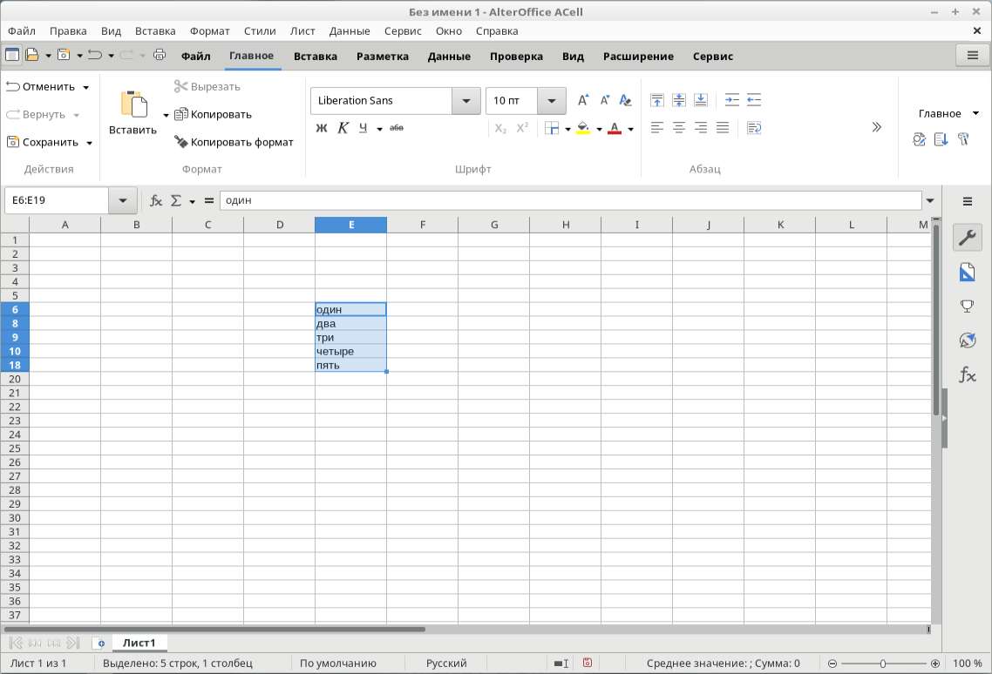Switch to the Проверка ribbon tab
This screenshot has height=674, width=992.
tap(516, 57)
